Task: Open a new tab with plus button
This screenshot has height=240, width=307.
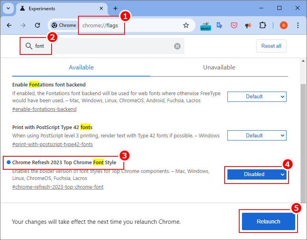Action: 115,8
